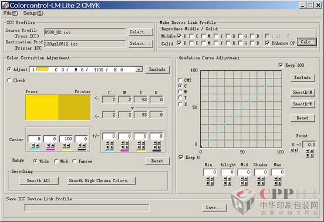The width and height of the screenshot is (324, 222).
Task: Click the Printer dark yellow color swatch
Action: 75,107
